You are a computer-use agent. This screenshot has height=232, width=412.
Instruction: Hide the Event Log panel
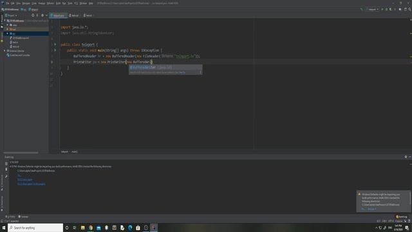pyautogui.click(x=410, y=157)
